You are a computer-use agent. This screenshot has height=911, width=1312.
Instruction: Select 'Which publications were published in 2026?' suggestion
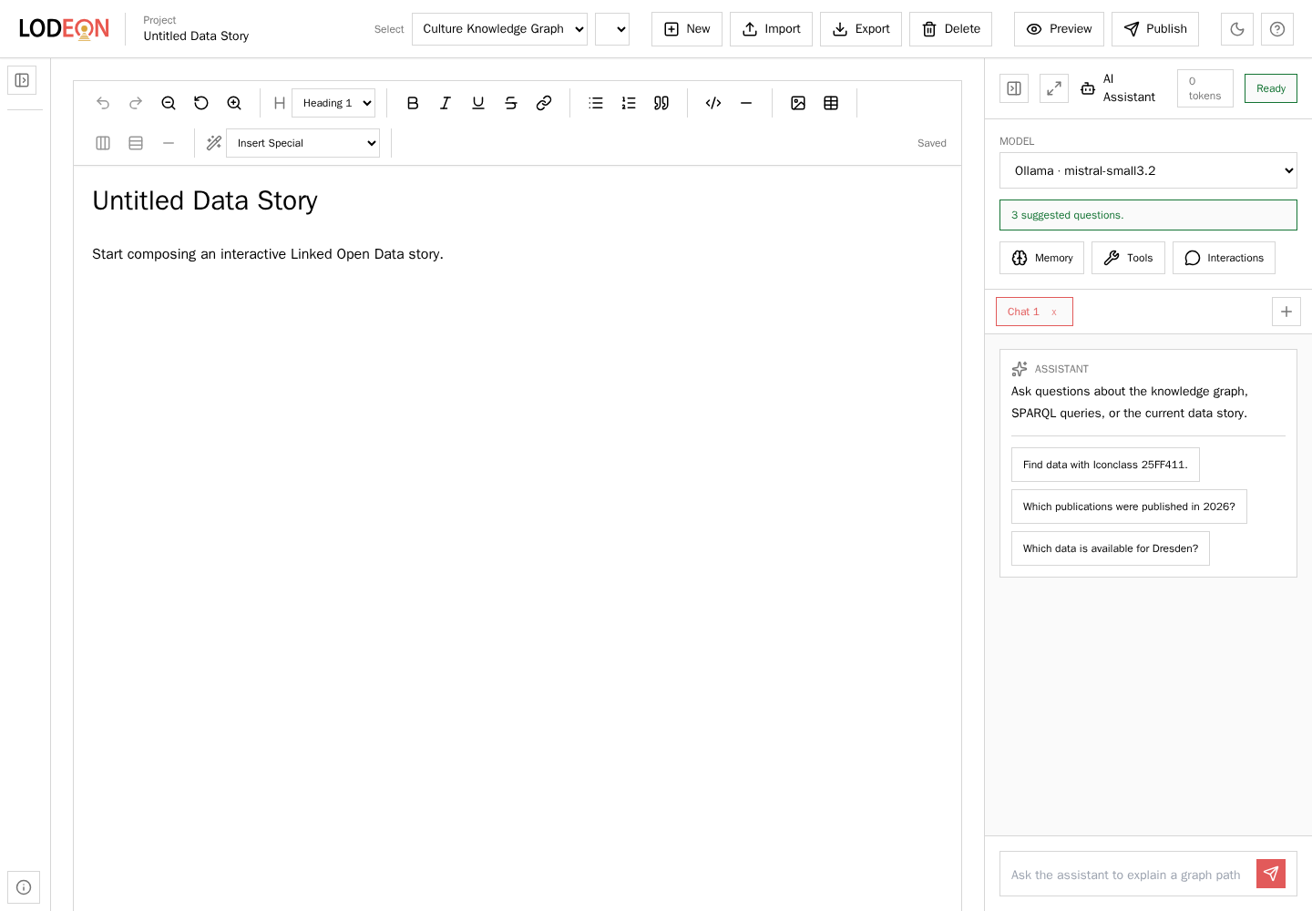click(x=1129, y=507)
